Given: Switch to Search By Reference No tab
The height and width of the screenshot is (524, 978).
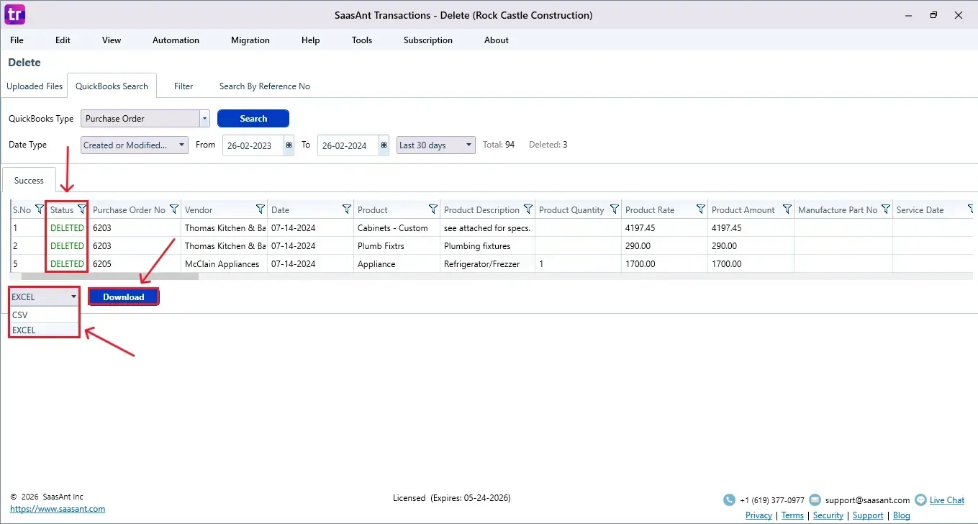Looking at the screenshot, I should [264, 86].
